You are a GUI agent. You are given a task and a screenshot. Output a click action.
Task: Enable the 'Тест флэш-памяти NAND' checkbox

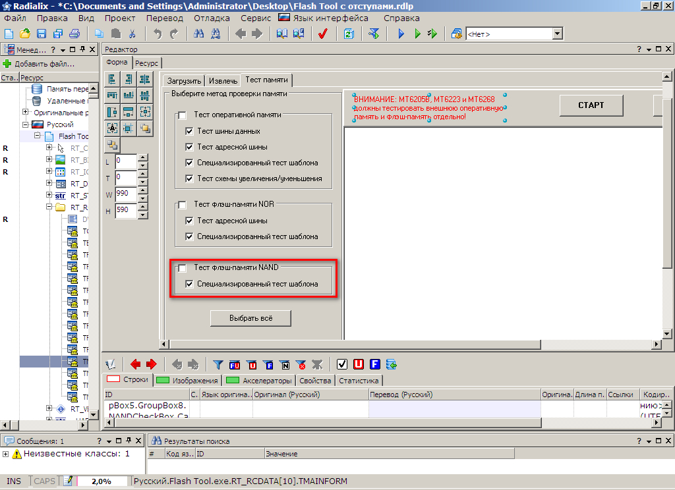tap(182, 268)
